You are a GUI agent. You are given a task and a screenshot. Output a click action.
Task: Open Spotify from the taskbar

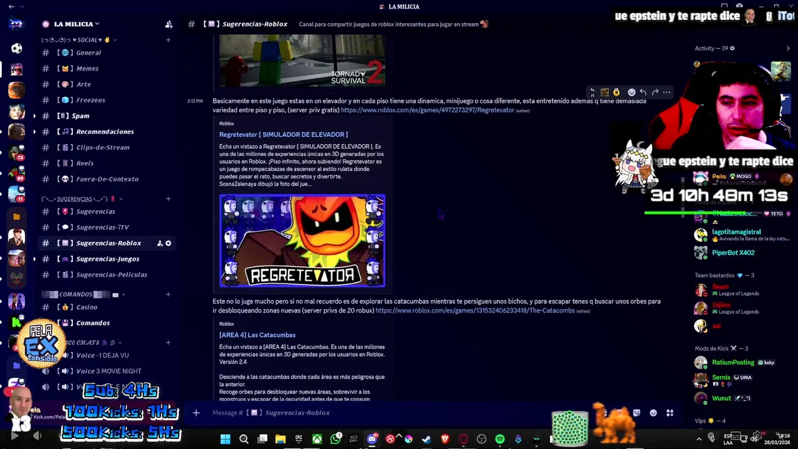499,439
